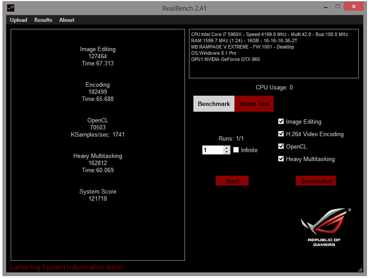Open the Results menu
Image resolution: width=369 pixels, height=279 pixels.
point(43,20)
